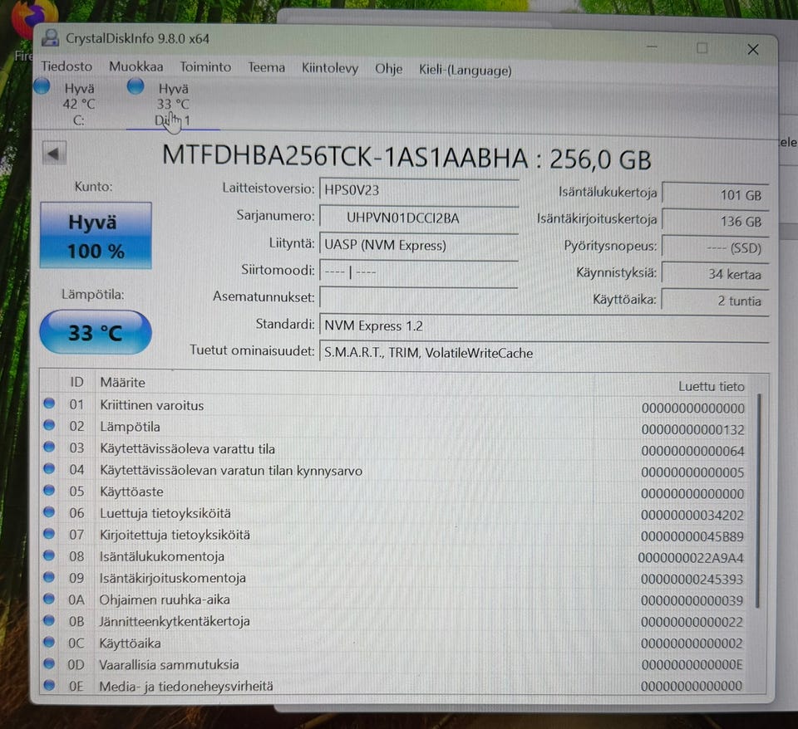Select the Disk 1 drive with 33 °C
This screenshot has height=729, width=798.
point(173,105)
